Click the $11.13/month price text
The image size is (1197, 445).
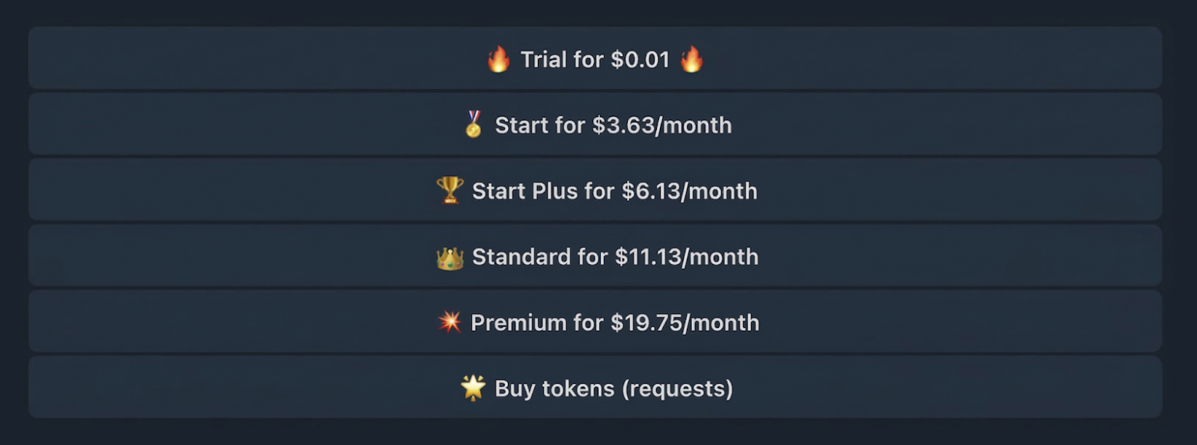686,257
